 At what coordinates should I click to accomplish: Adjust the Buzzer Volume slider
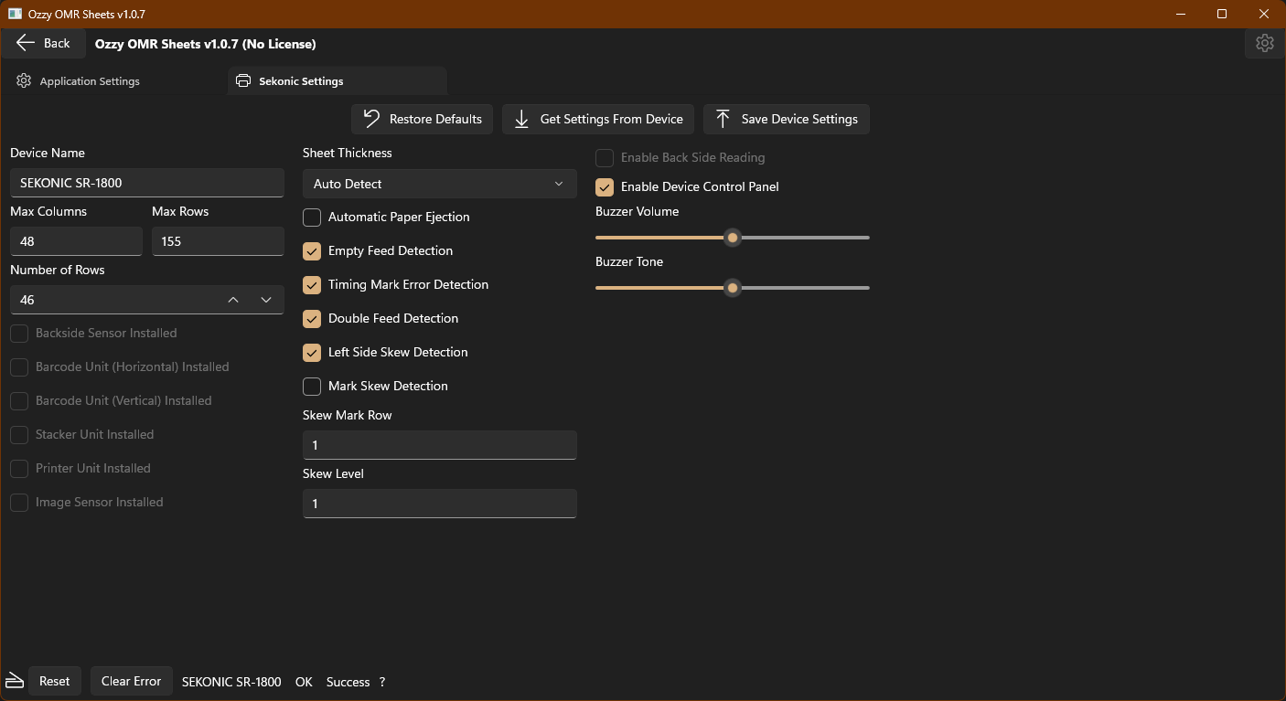click(732, 238)
